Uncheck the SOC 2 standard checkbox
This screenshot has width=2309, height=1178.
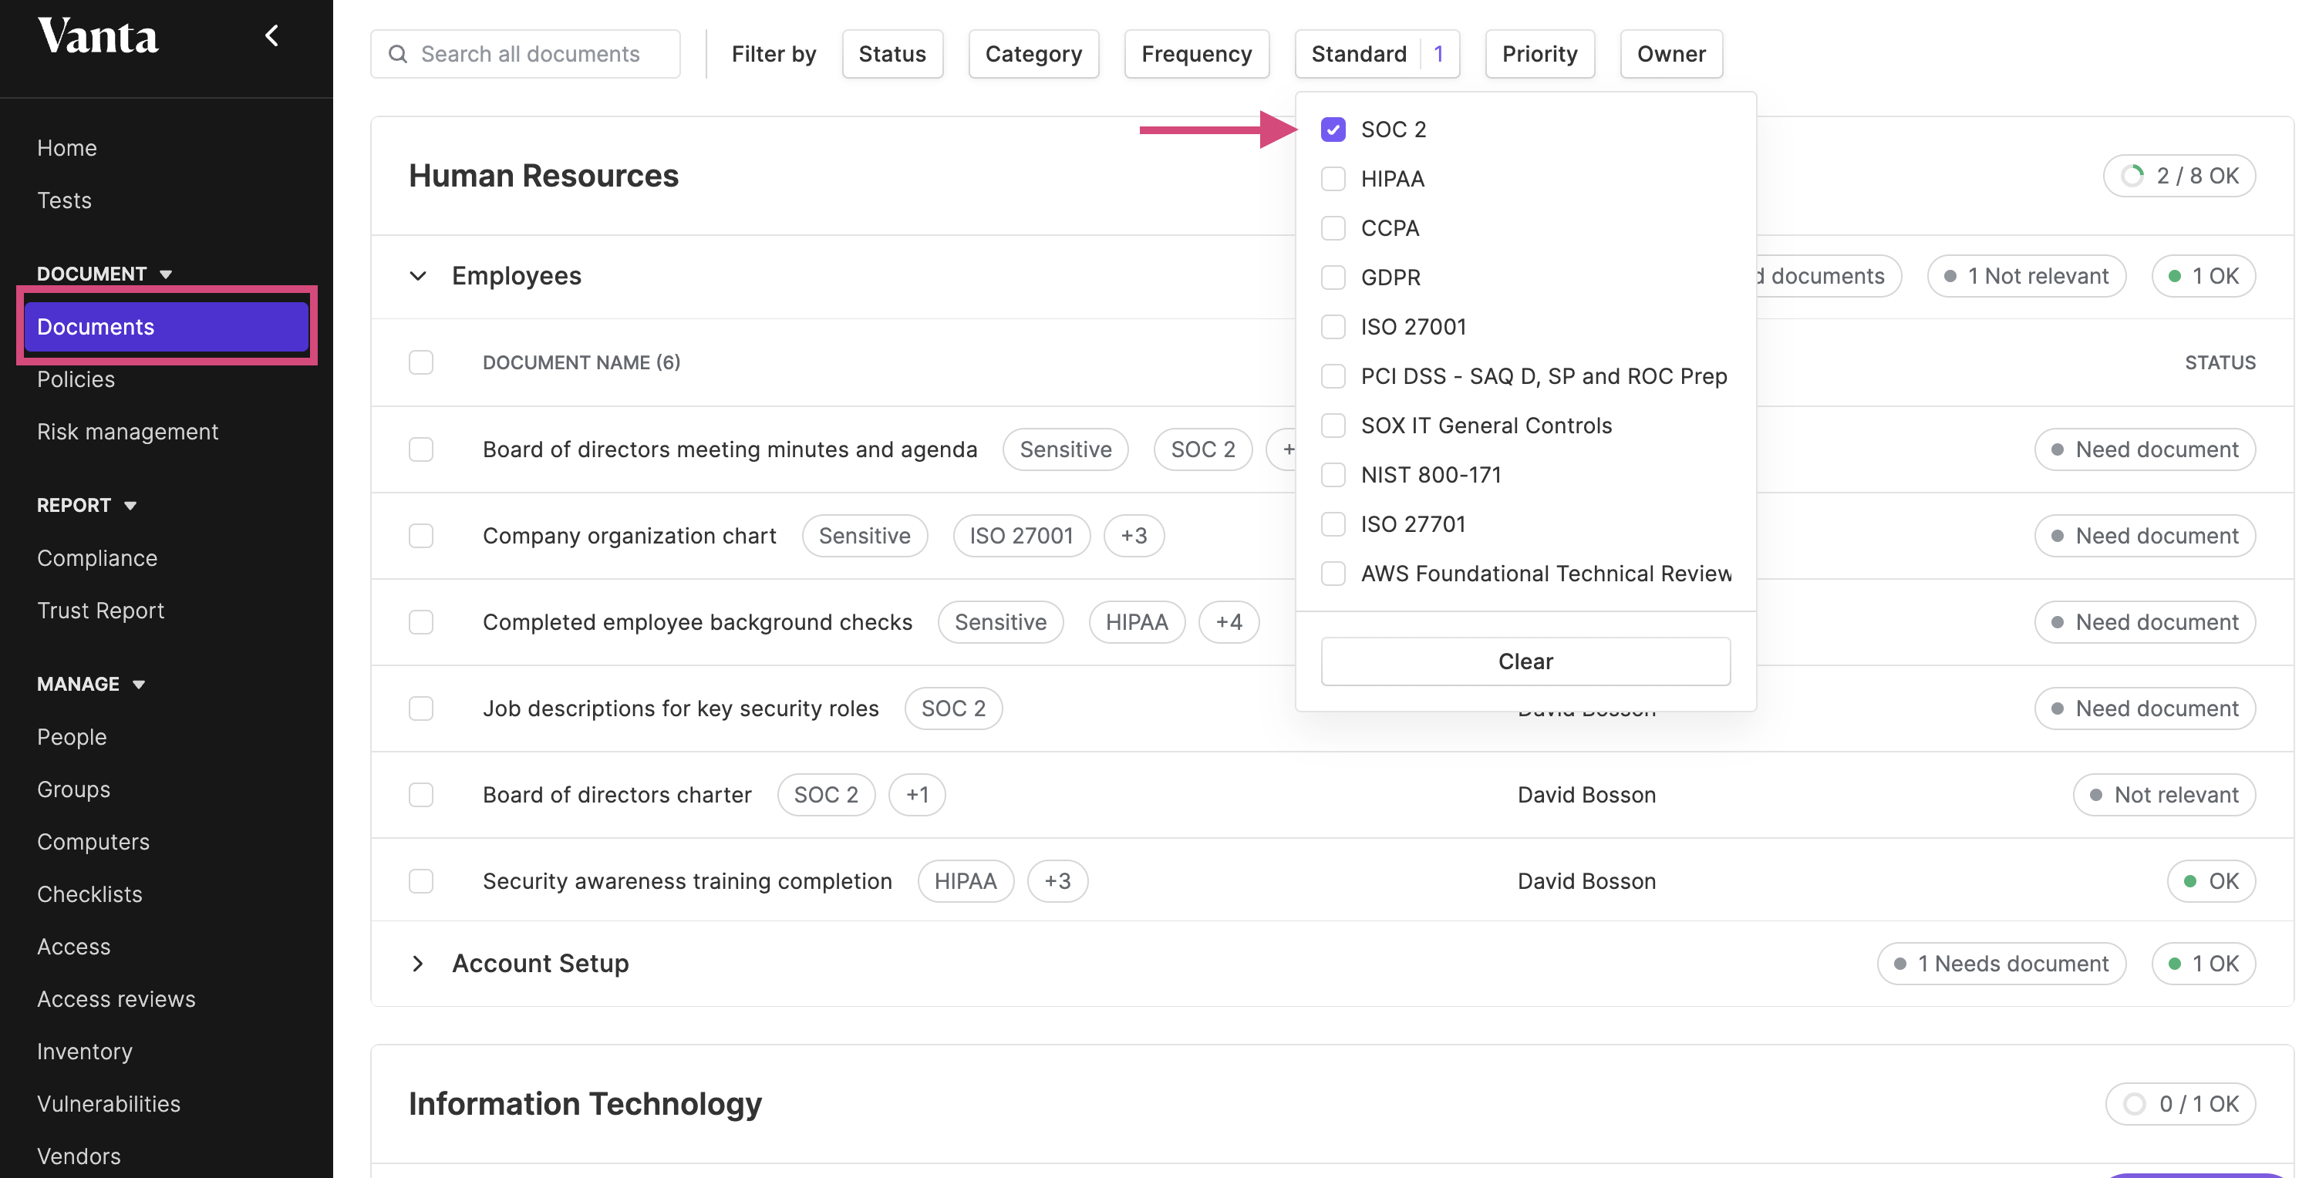(x=1333, y=130)
